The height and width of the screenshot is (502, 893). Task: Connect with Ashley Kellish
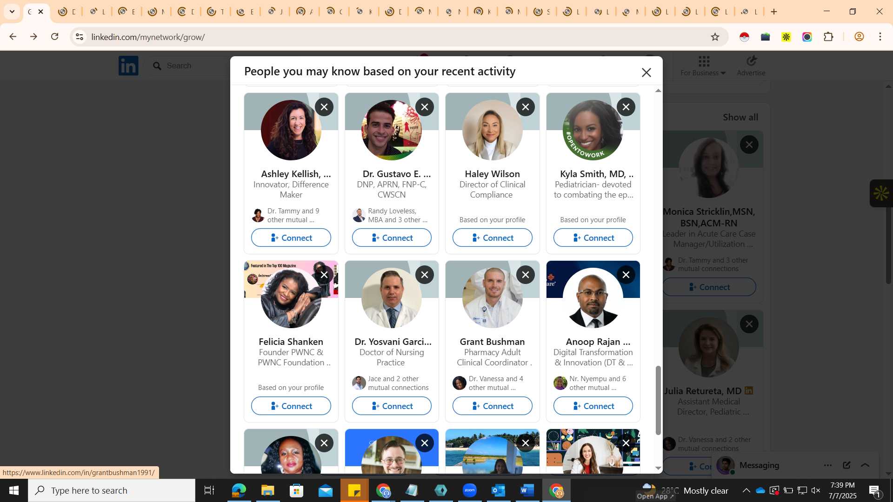click(x=291, y=238)
